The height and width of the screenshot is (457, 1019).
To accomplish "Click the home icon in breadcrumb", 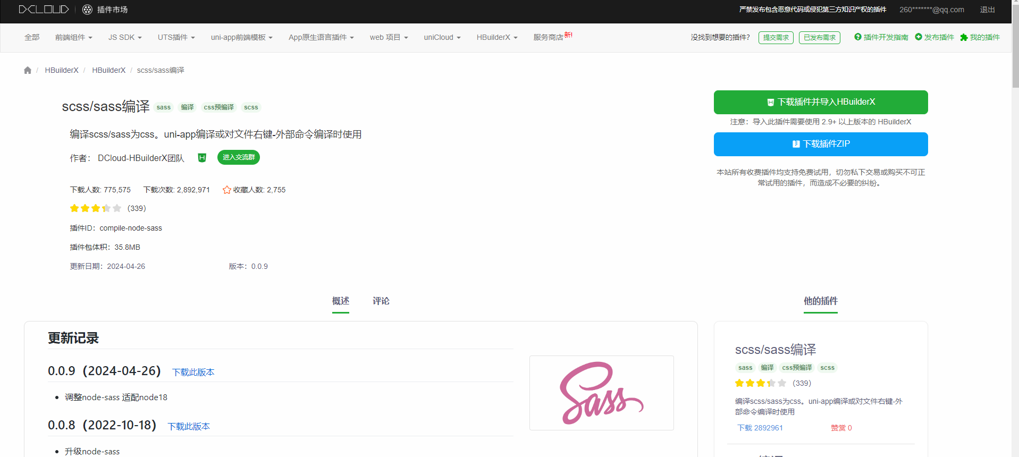I will [x=28, y=70].
